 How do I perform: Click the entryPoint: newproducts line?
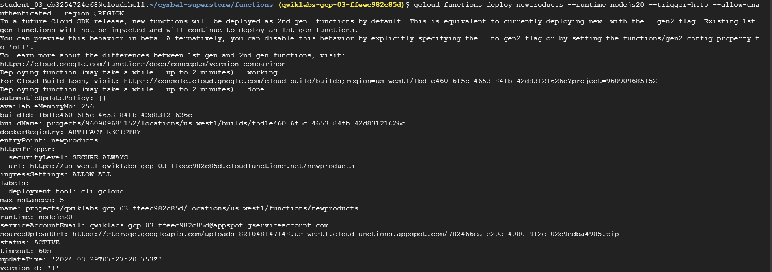(49, 140)
